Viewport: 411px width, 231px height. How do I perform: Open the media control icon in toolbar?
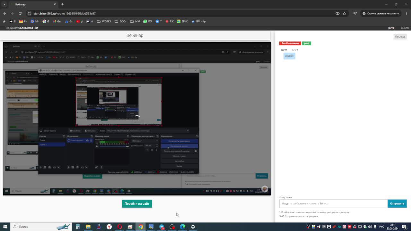(x=355, y=13)
